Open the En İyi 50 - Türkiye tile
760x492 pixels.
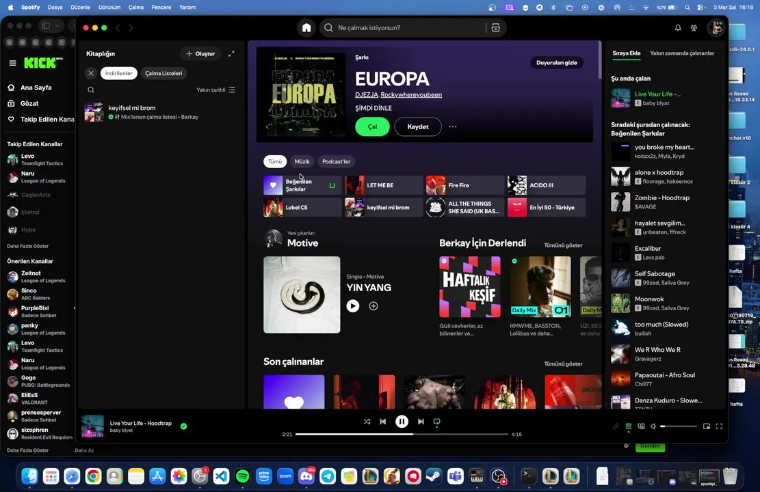click(547, 207)
